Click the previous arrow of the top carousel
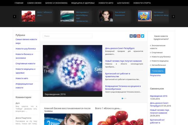The height and width of the screenshot is (125, 188). 14,17
